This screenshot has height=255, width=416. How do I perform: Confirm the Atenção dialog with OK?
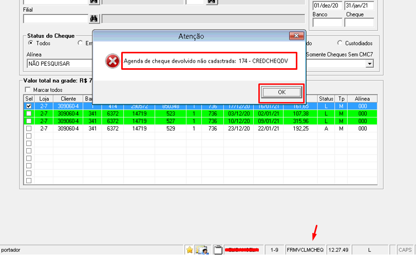click(x=281, y=92)
